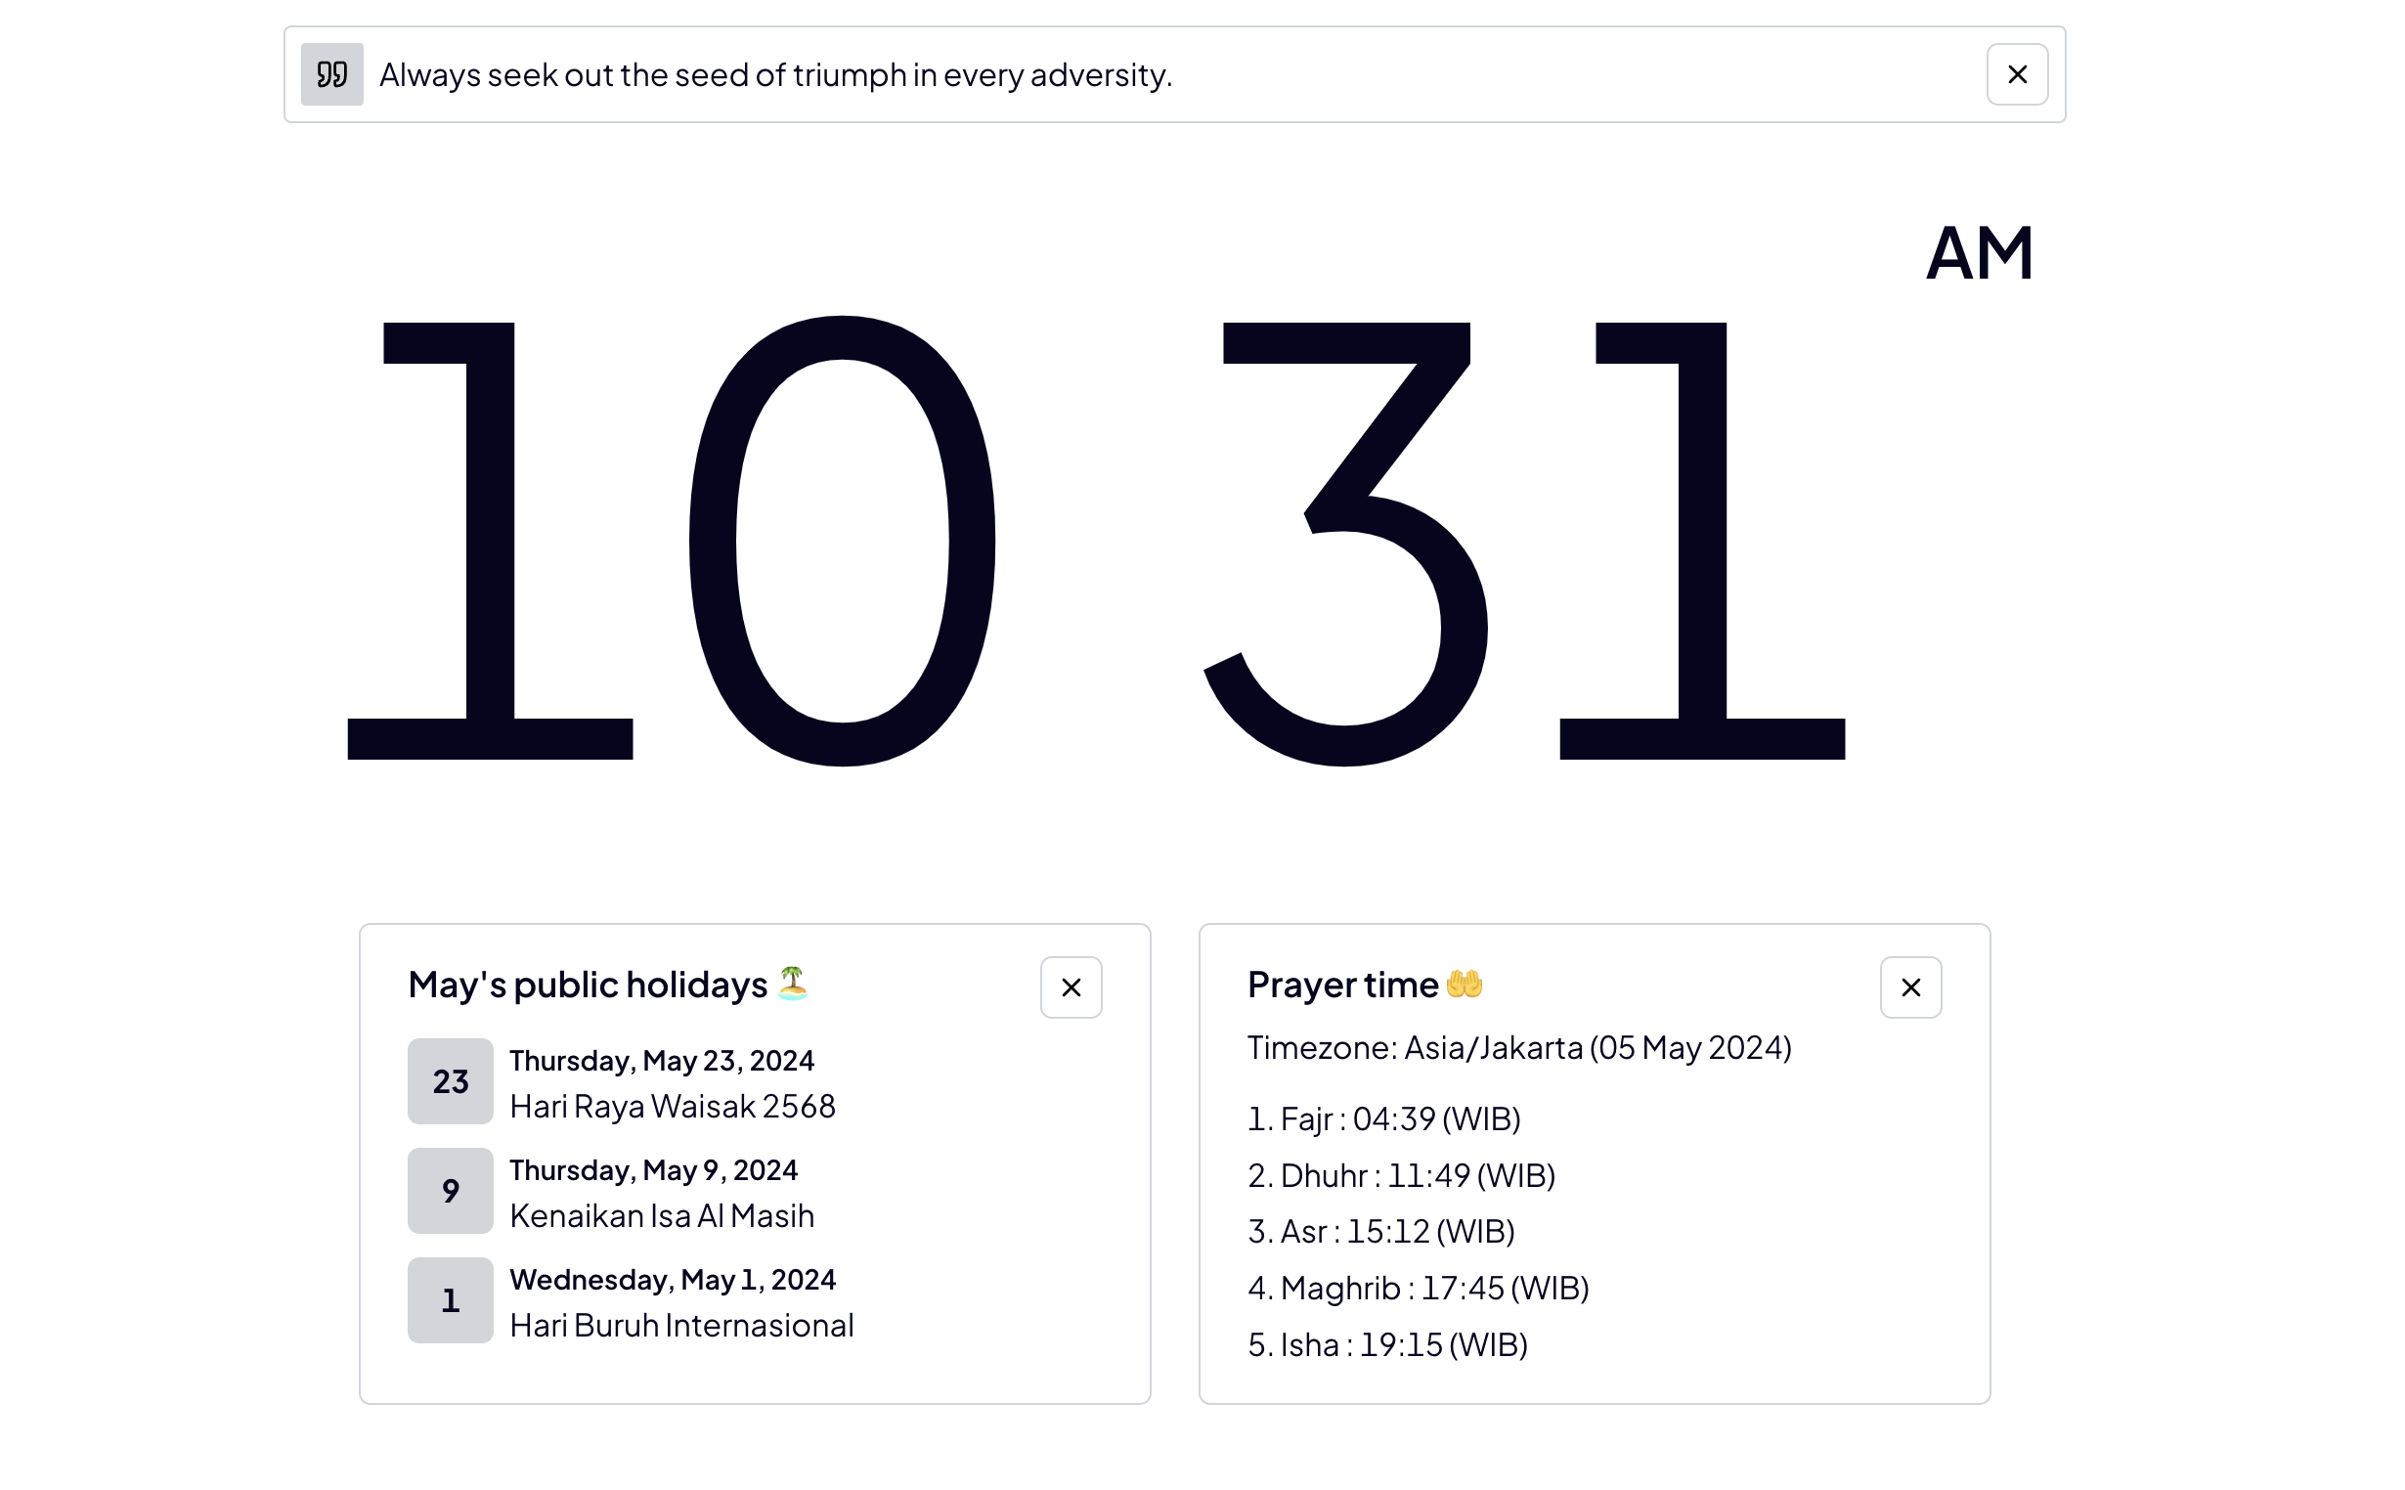Image resolution: width=2405 pixels, height=1490 pixels.
Task: Click the AM period indicator
Action: click(x=1979, y=253)
